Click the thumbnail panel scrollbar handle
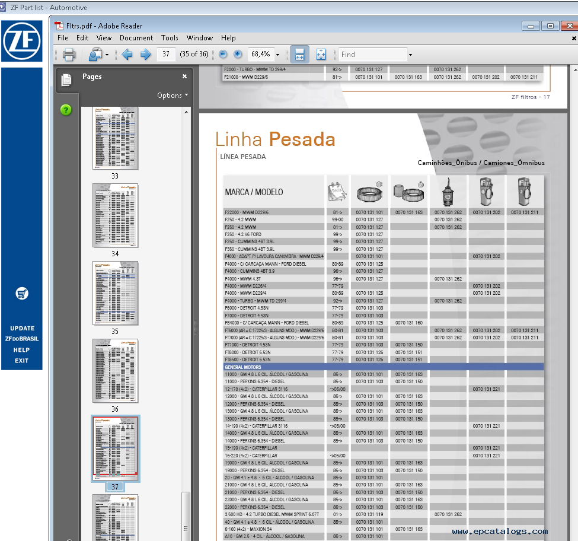578x541 pixels. pyautogui.click(x=186, y=516)
